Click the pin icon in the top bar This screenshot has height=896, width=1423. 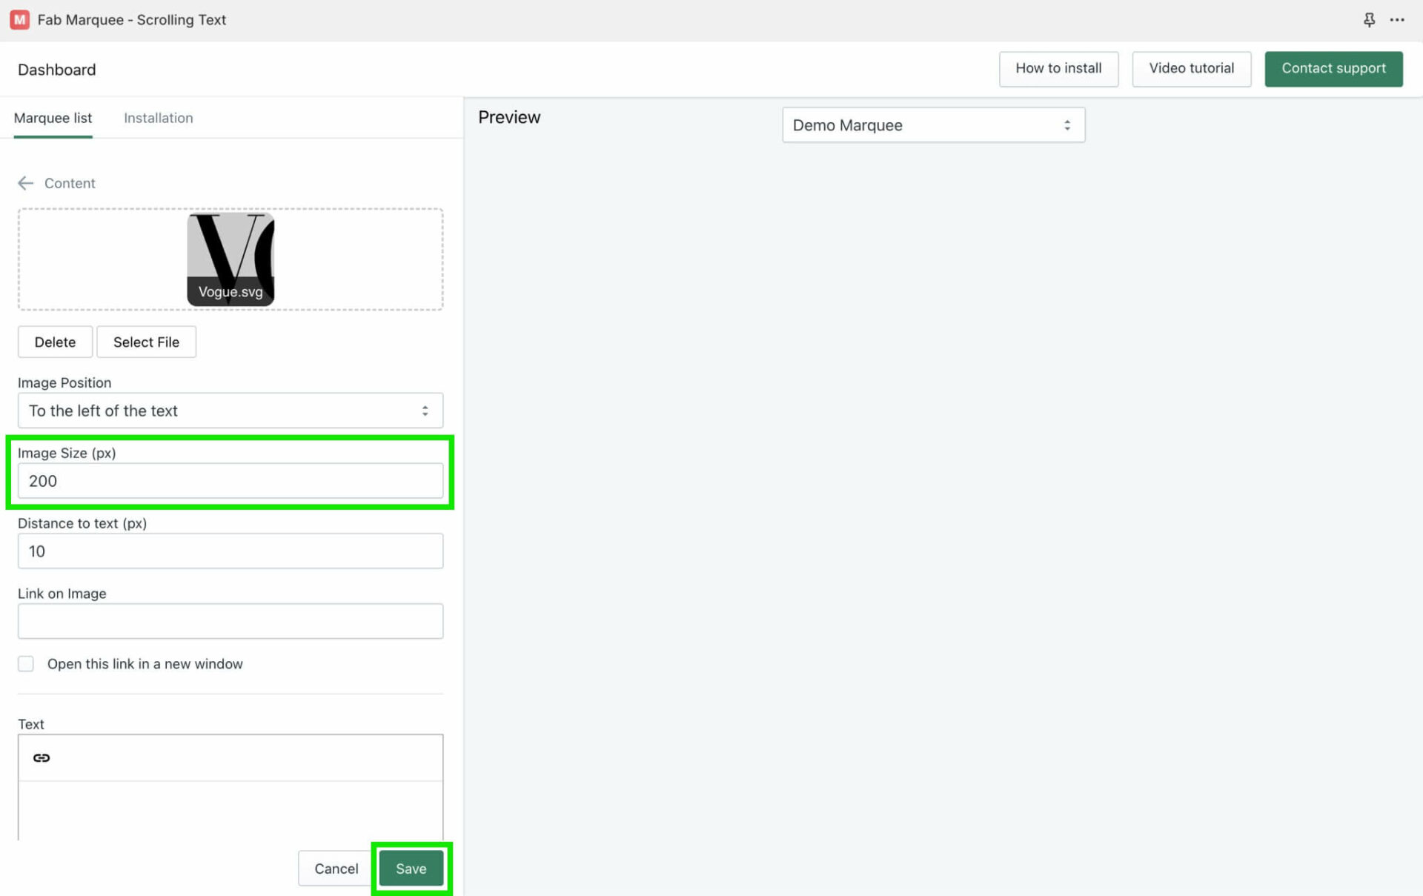click(1369, 20)
